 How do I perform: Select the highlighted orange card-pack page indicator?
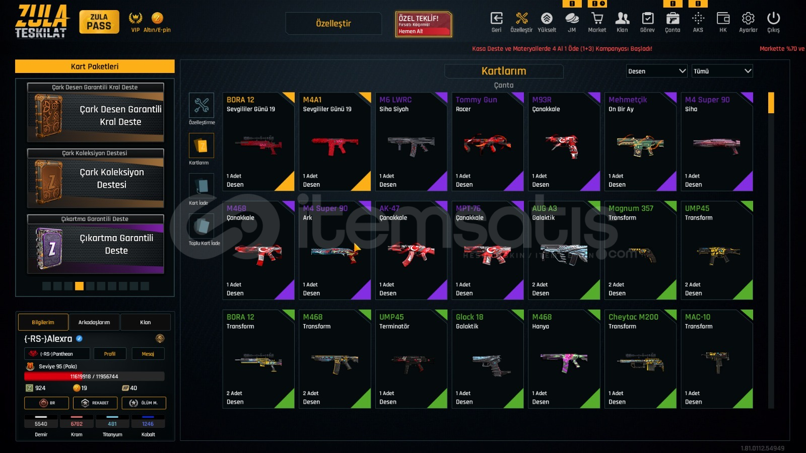pyautogui.click(x=79, y=286)
